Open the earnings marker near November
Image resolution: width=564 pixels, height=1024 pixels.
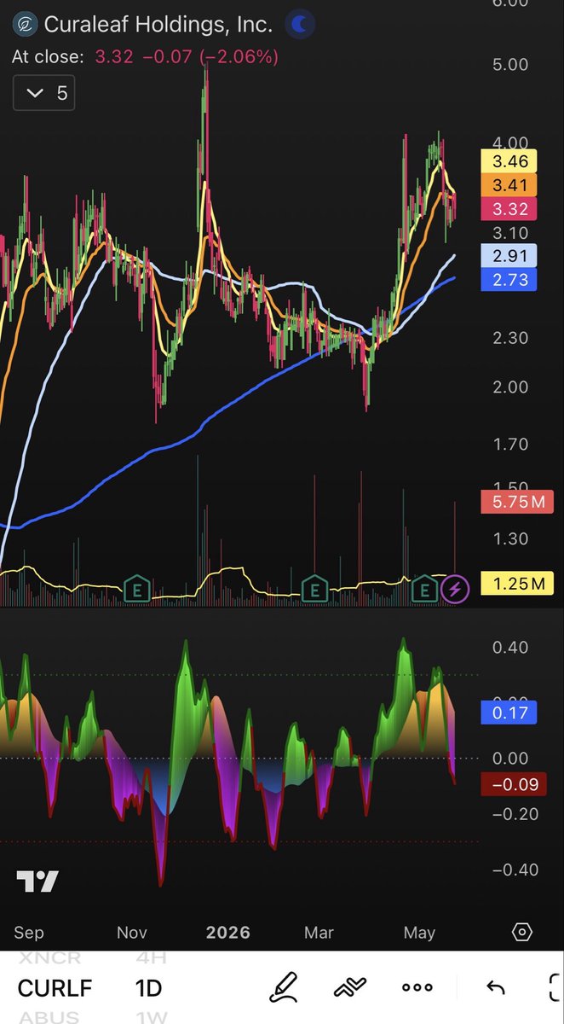coord(137,588)
